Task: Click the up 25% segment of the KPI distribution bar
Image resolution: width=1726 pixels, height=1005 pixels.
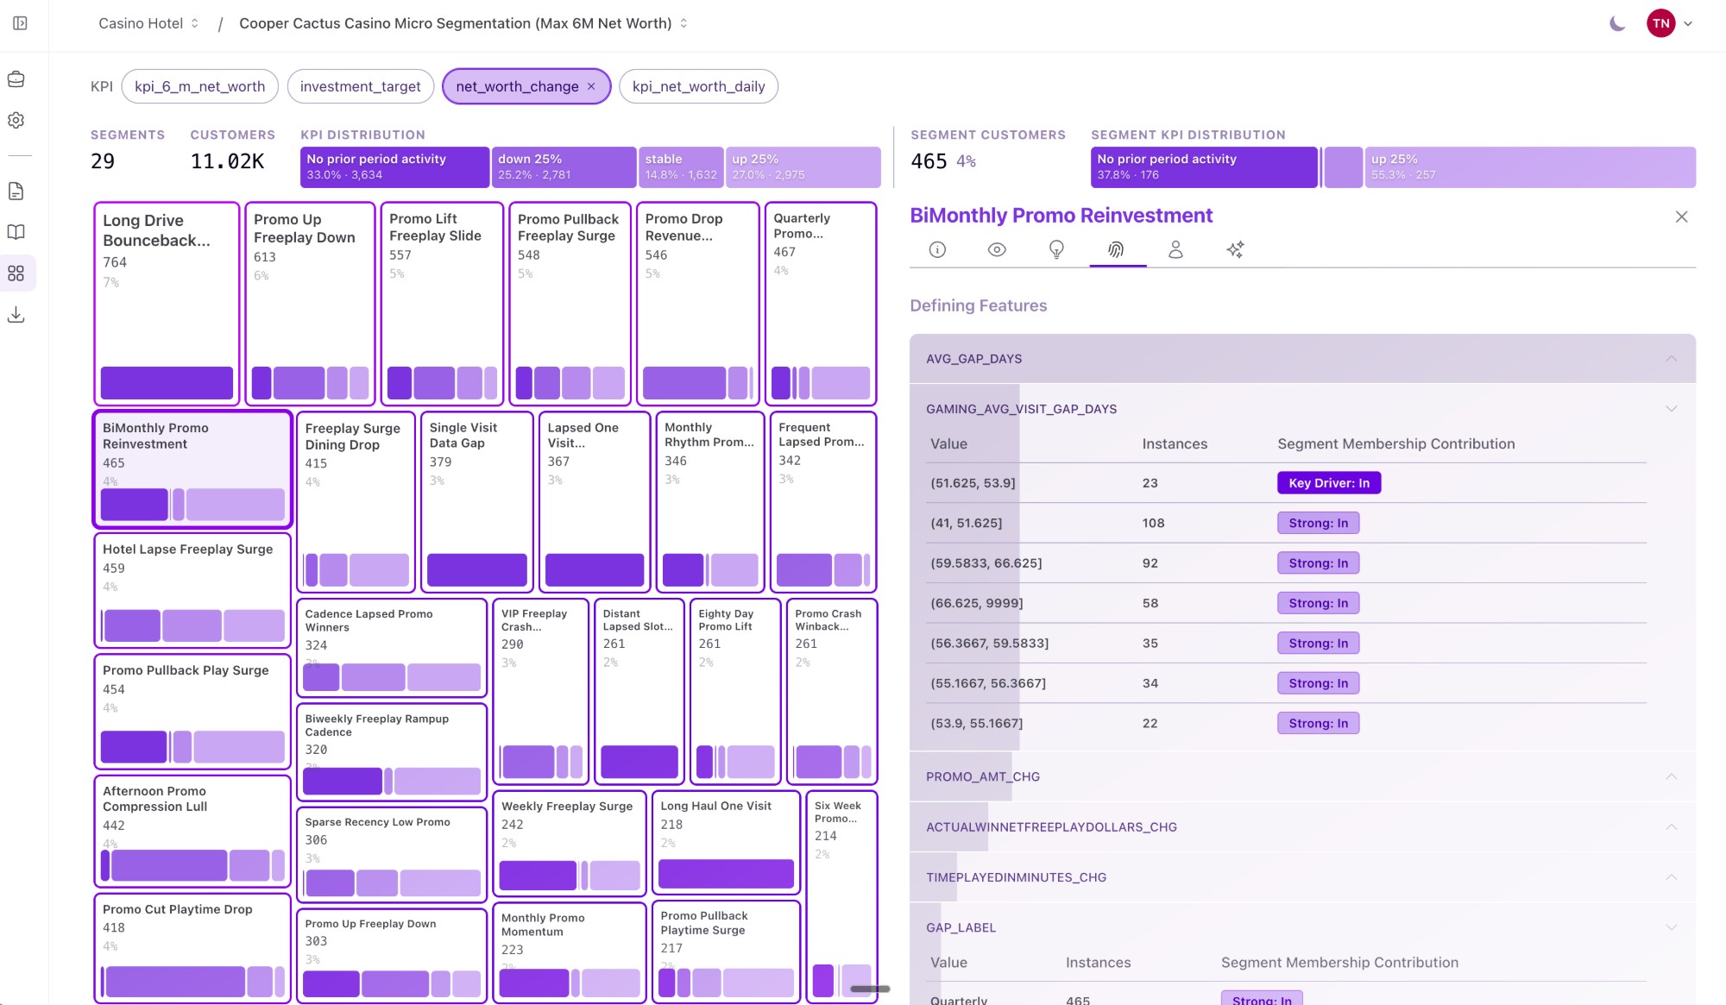Action: [803, 166]
